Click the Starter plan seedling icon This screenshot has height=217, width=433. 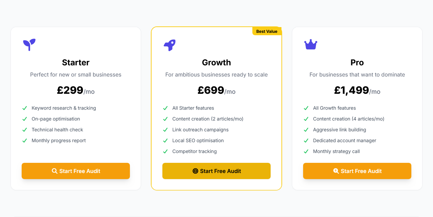(x=29, y=45)
